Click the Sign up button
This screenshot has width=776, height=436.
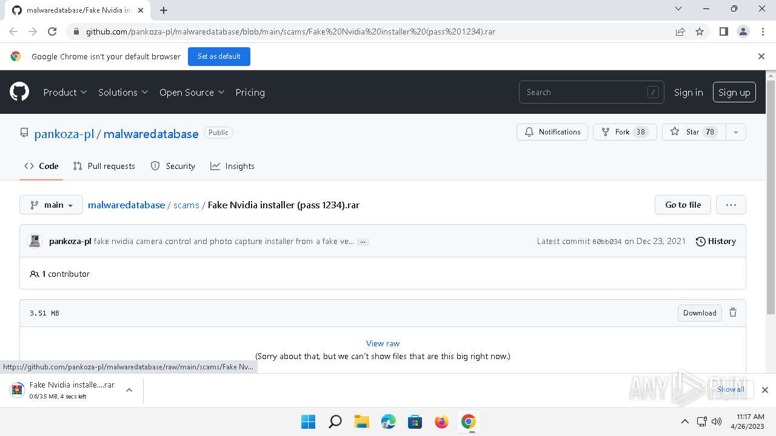coord(734,92)
